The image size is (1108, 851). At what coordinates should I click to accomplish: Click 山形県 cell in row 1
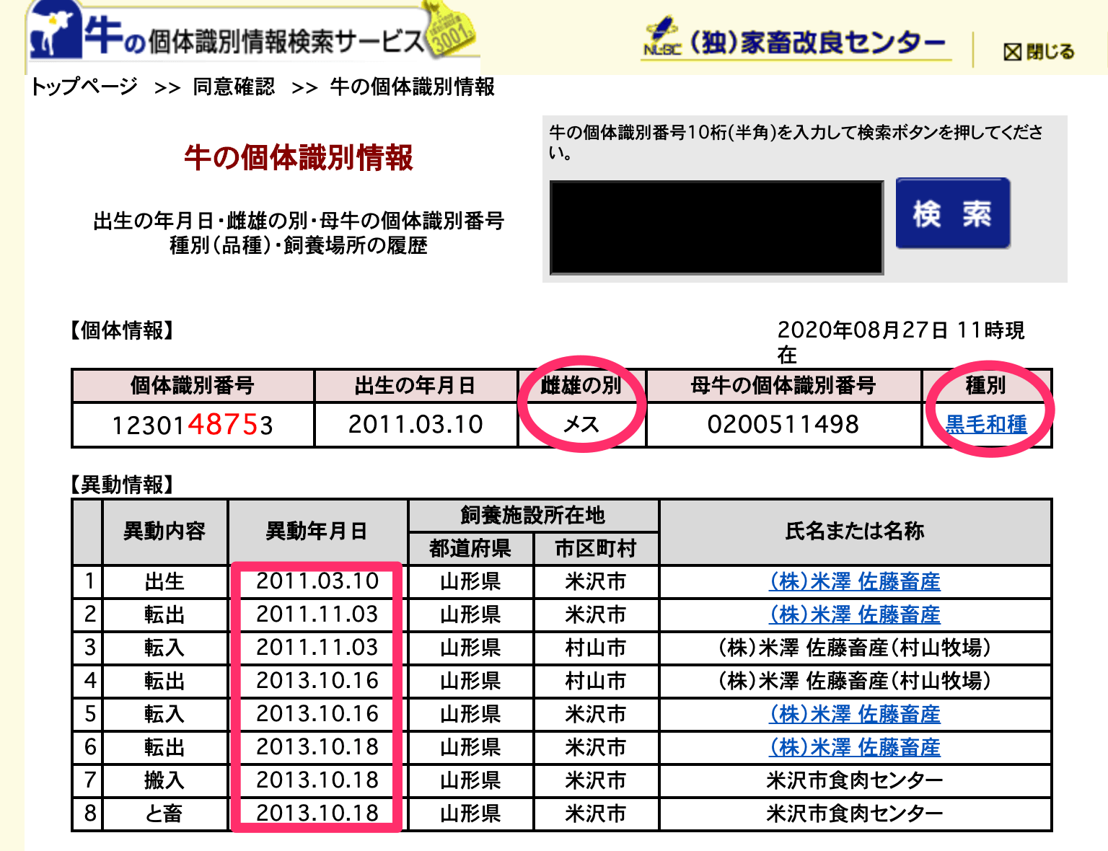470,581
